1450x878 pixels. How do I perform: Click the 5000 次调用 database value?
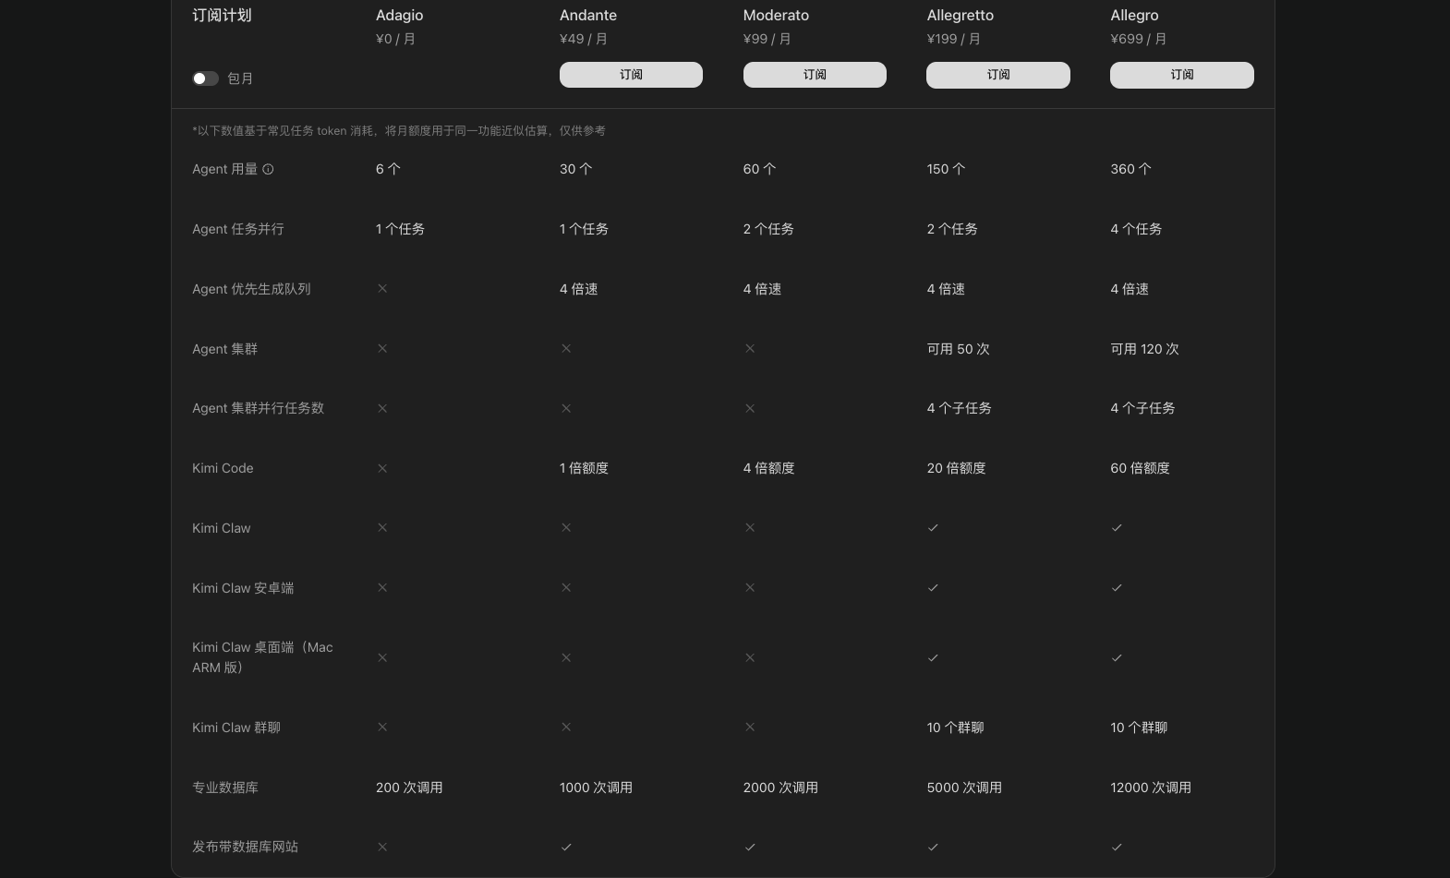tap(964, 788)
